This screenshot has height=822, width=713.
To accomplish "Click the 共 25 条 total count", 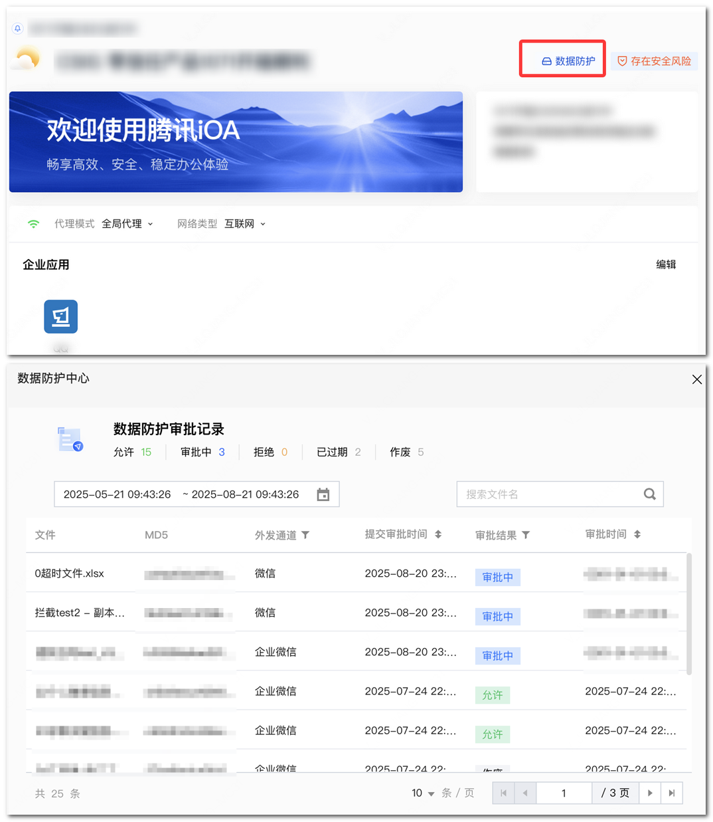I will pyautogui.click(x=57, y=793).
